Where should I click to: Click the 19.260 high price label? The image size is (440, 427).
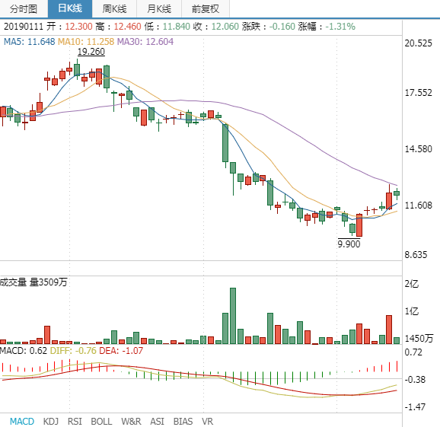click(91, 52)
